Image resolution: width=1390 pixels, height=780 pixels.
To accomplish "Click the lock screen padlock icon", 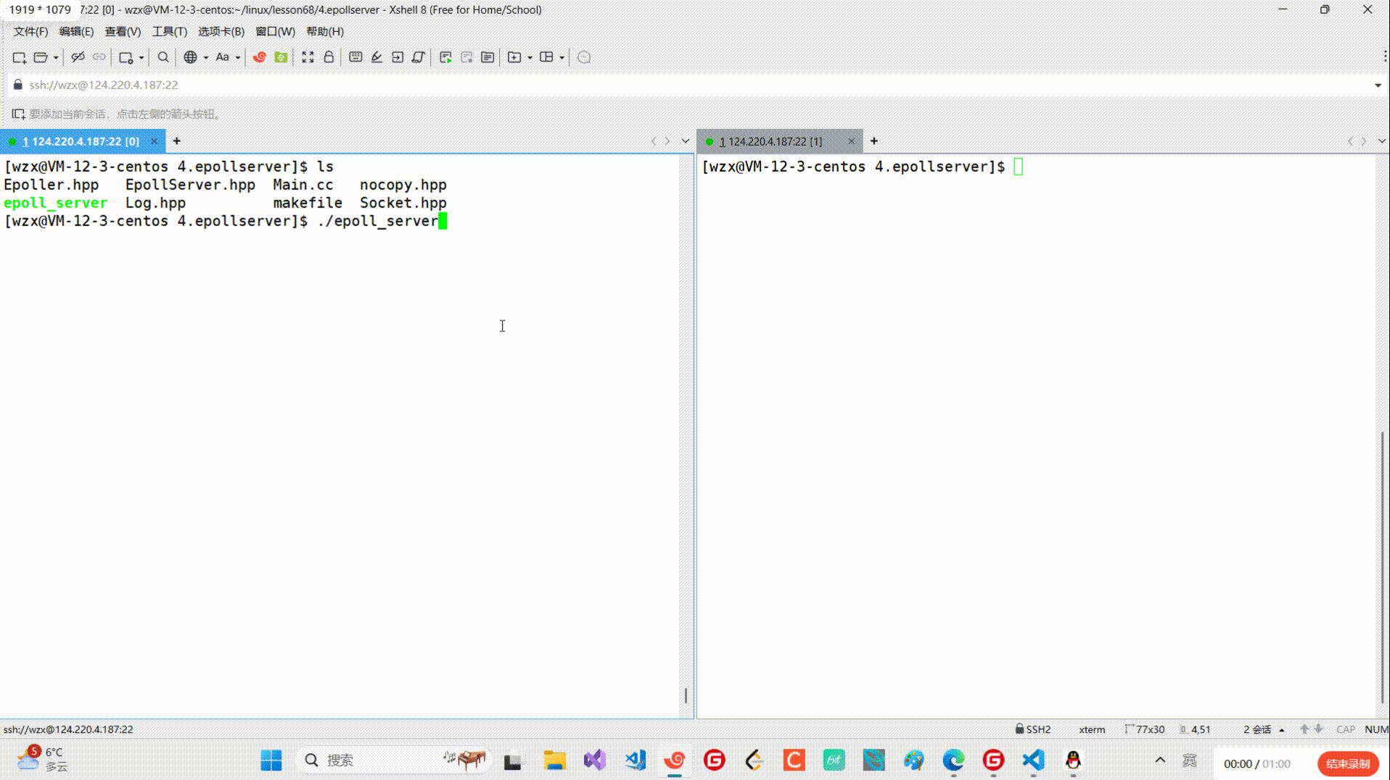I will pyautogui.click(x=329, y=57).
